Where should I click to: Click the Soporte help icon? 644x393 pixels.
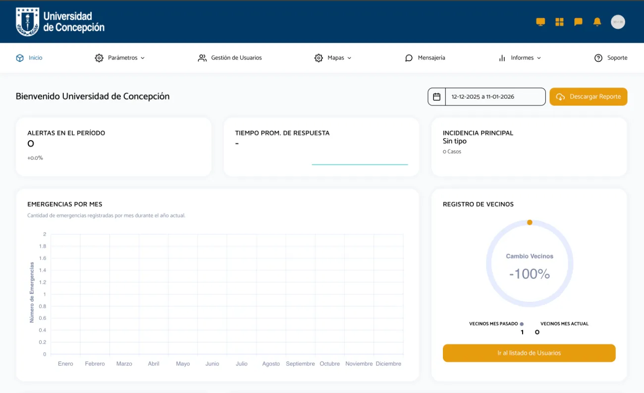click(x=598, y=58)
